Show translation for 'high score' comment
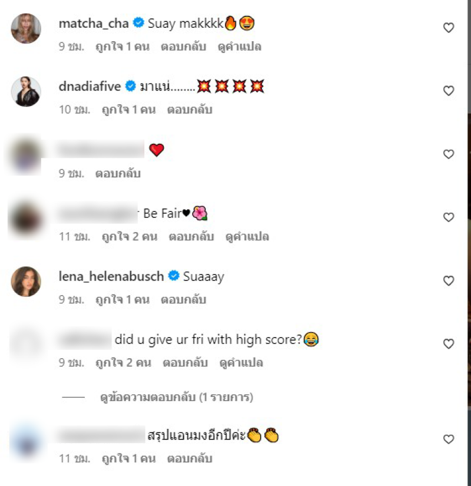The height and width of the screenshot is (486, 471). click(241, 362)
